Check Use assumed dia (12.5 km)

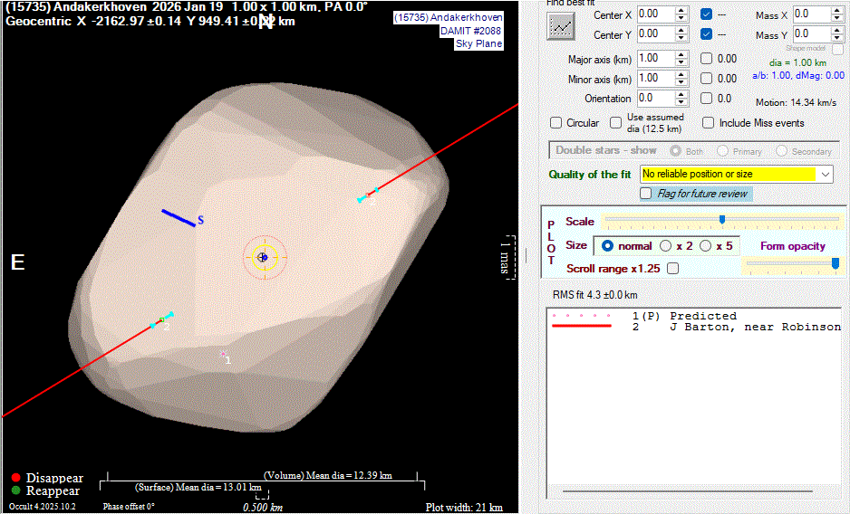[616, 123]
